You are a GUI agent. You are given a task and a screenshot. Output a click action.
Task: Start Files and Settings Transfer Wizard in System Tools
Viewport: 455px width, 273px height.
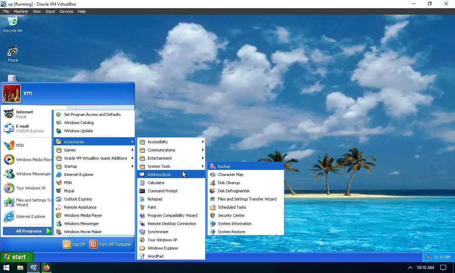[246, 199]
